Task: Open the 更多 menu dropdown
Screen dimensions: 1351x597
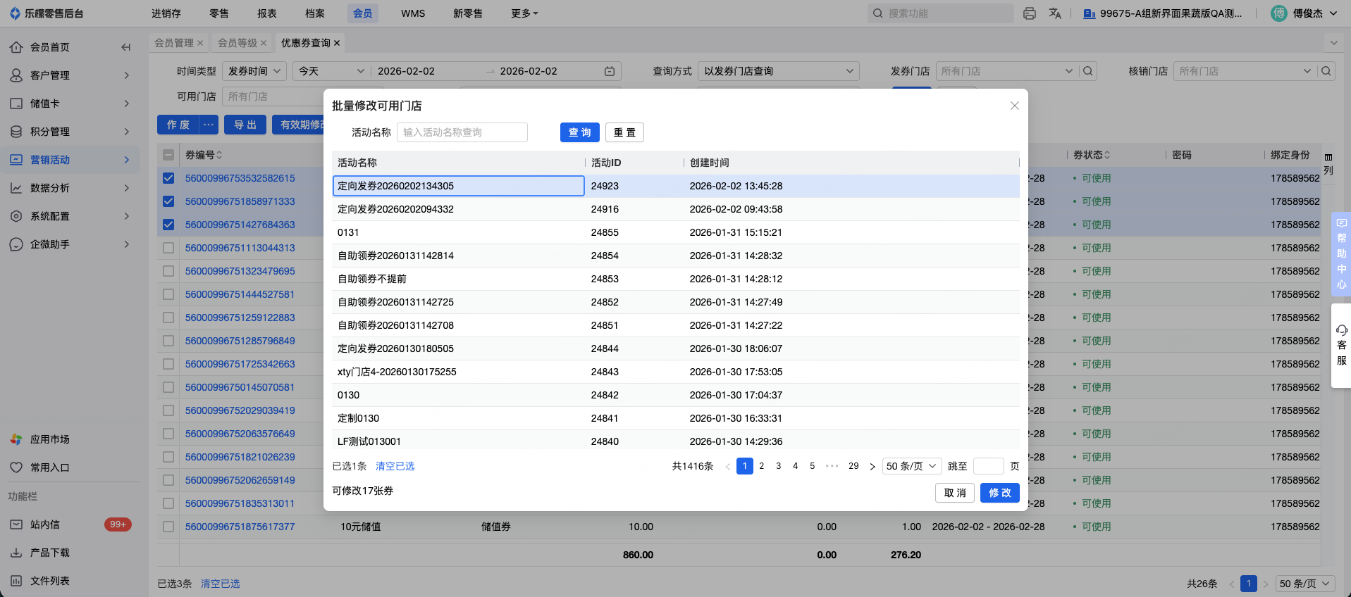Action: click(x=524, y=13)
